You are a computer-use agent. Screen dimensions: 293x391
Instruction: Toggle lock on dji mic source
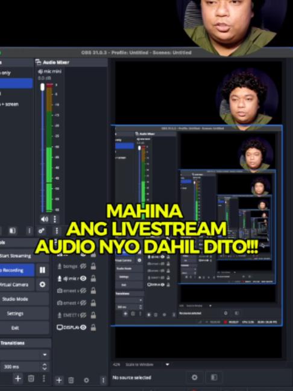tap(93, 279)
